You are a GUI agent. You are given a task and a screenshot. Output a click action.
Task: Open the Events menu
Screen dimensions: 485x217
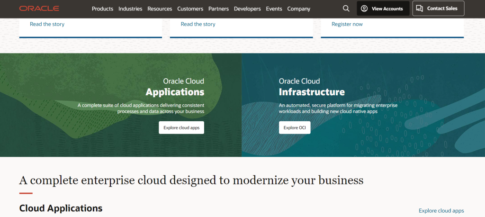coord(274,9)
